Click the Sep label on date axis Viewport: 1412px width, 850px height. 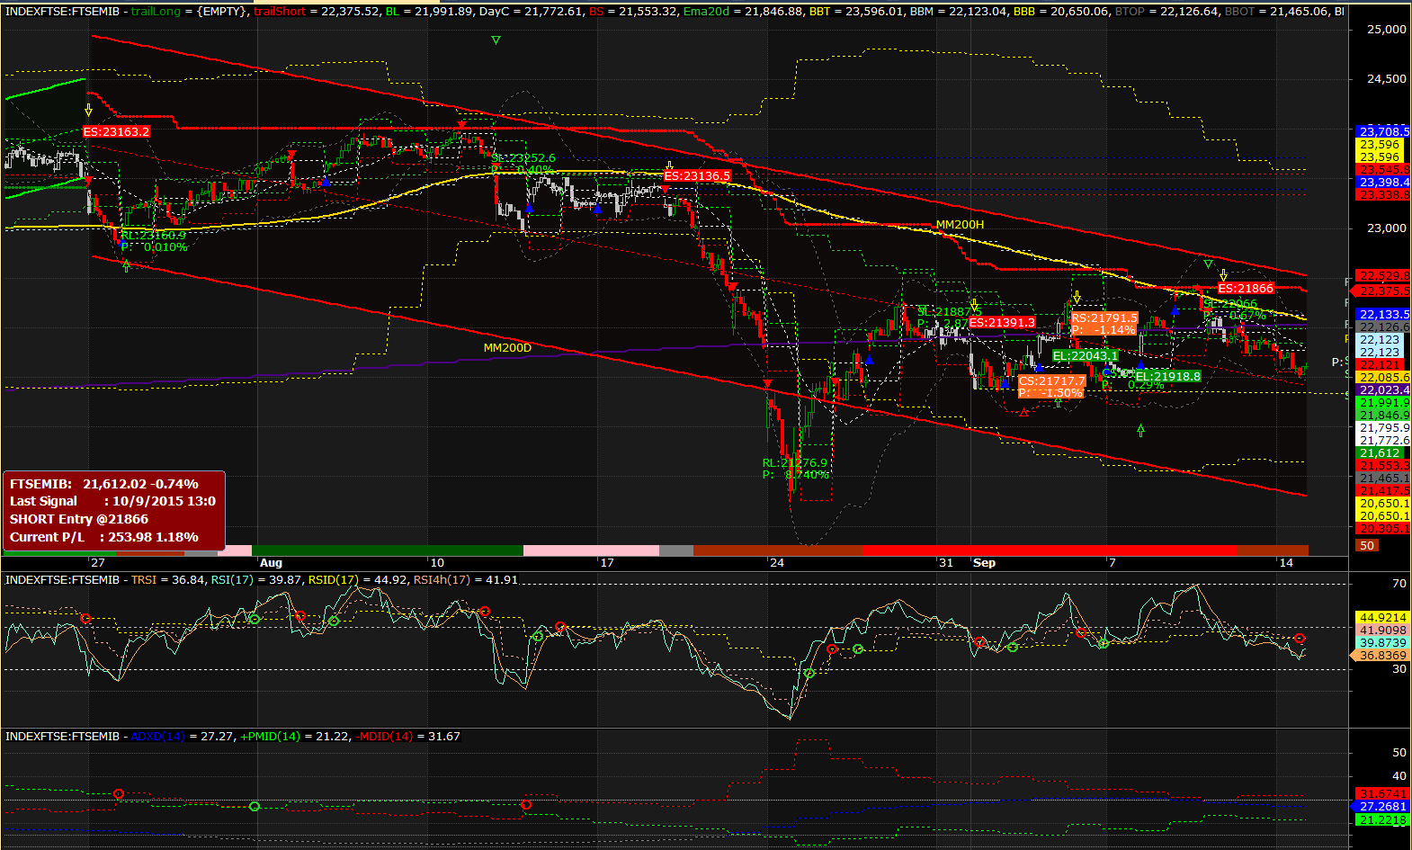(x=985, y=563)
